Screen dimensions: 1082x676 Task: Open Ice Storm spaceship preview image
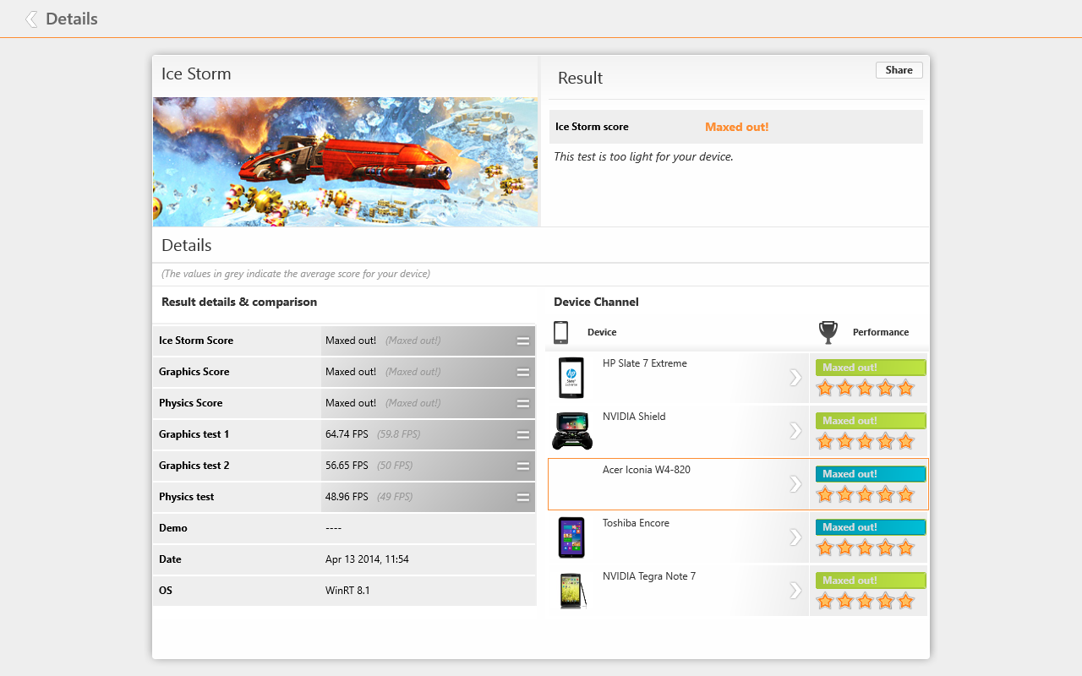pos(345,161)
